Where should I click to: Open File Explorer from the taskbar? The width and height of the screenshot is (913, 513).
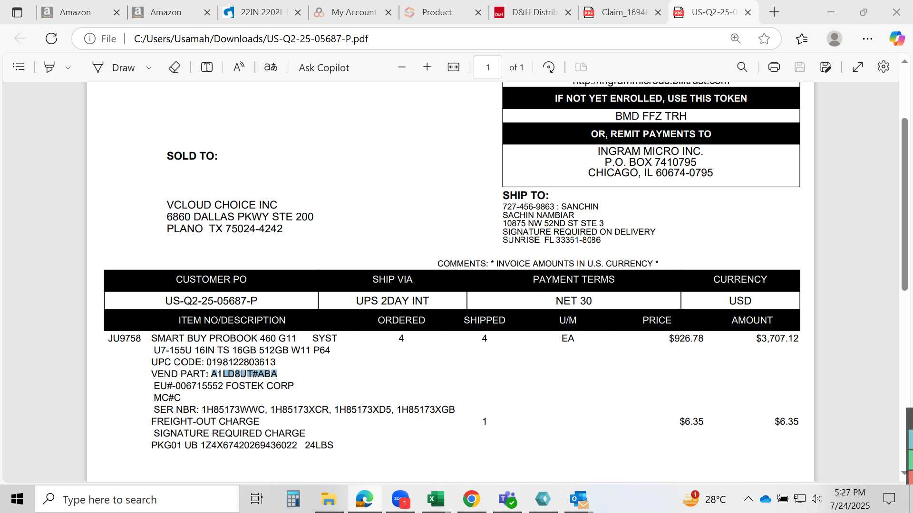coord(329,499)
